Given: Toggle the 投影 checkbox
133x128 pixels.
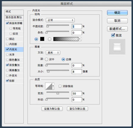Looking at the screenshot, I should coord(7,80).
